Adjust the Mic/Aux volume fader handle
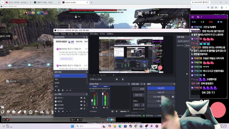 click(x=103, y=94)
